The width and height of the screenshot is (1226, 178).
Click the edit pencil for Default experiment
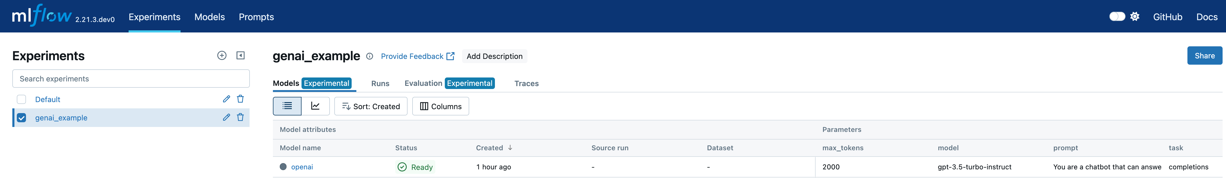coord(226,99)
